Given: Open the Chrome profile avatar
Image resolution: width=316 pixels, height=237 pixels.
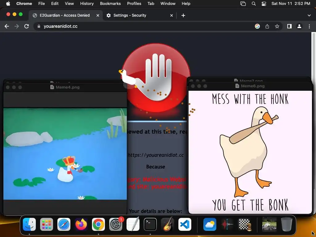Looking at the screenshot, I should pyautogui.click(x=299, y=27).
